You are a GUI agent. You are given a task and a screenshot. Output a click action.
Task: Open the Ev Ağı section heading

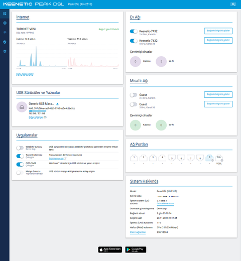pyautogui.click(x=135, y=17)
